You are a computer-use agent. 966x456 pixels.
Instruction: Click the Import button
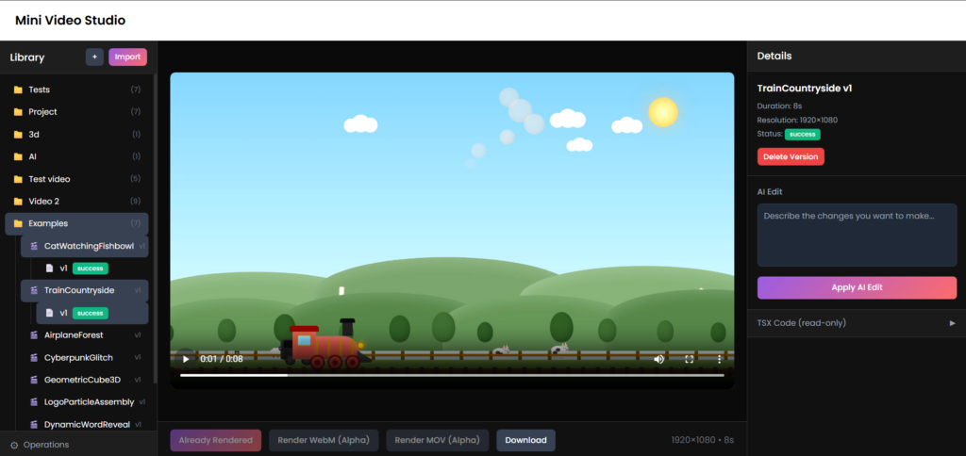tap(127, 57)
